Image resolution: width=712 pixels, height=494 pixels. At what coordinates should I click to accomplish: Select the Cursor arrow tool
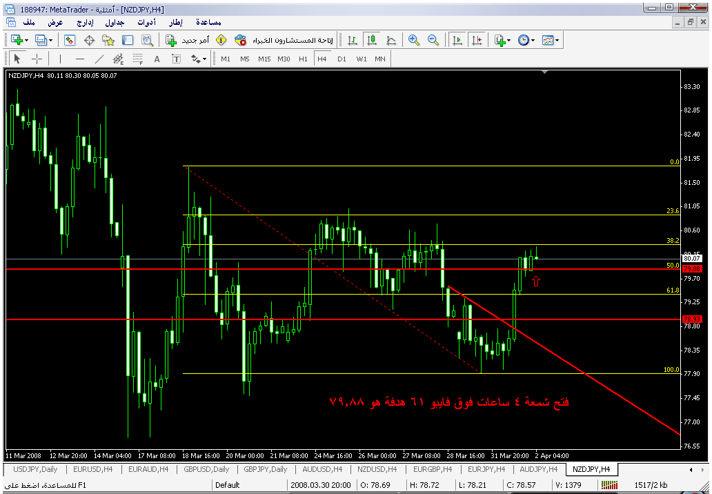tap(17, 59)
